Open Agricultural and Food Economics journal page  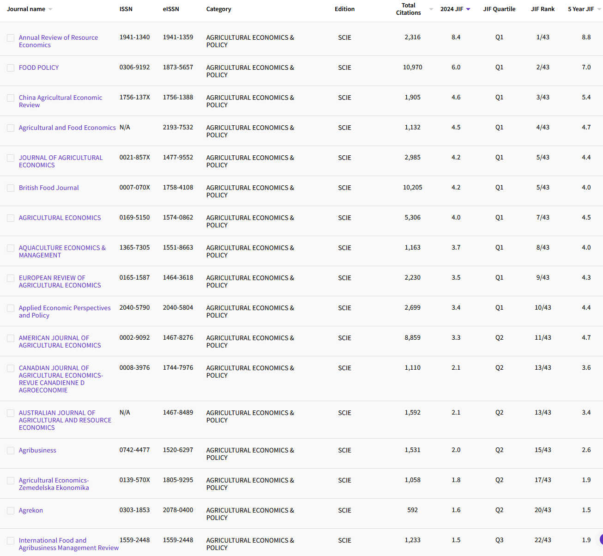(67, 128)
